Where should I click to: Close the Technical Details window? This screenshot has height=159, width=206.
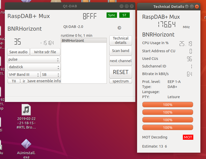[197, 7]
